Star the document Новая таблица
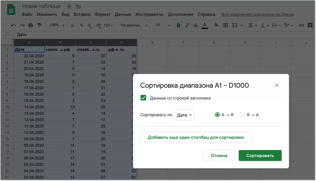Viewport: 316px width, 181px height. point(69,6)
